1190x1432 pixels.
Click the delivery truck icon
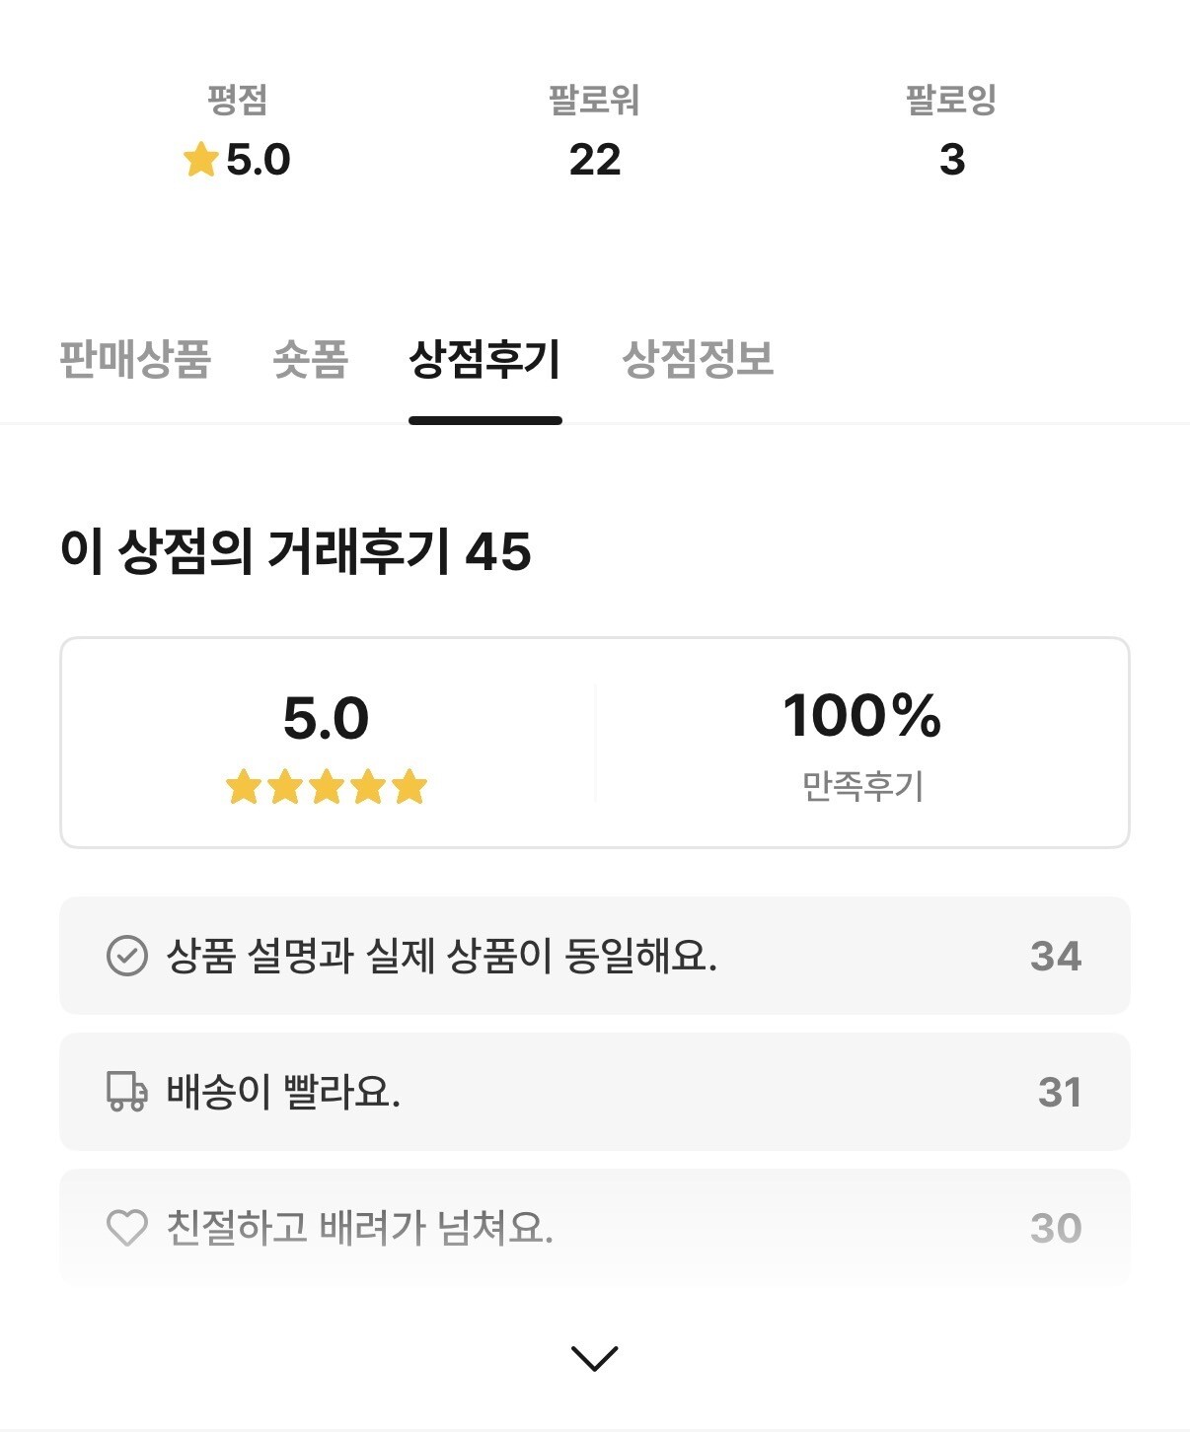click(x=126, y=1092)
